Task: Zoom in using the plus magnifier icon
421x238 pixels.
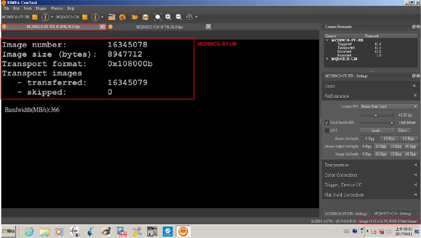Action: click(168, 17)
